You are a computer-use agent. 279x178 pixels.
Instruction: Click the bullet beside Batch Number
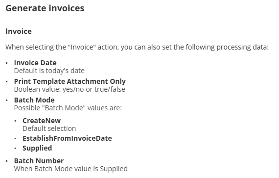(7, 161)
